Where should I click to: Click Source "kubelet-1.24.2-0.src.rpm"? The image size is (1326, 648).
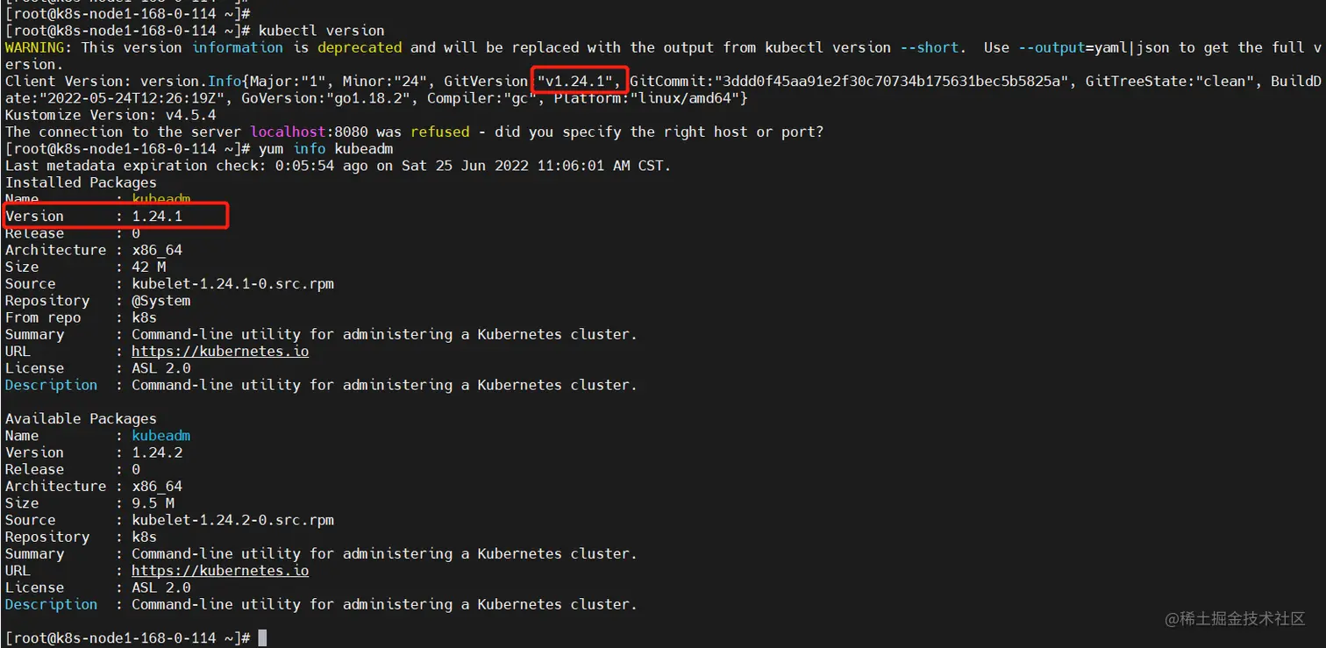point(232,520)
